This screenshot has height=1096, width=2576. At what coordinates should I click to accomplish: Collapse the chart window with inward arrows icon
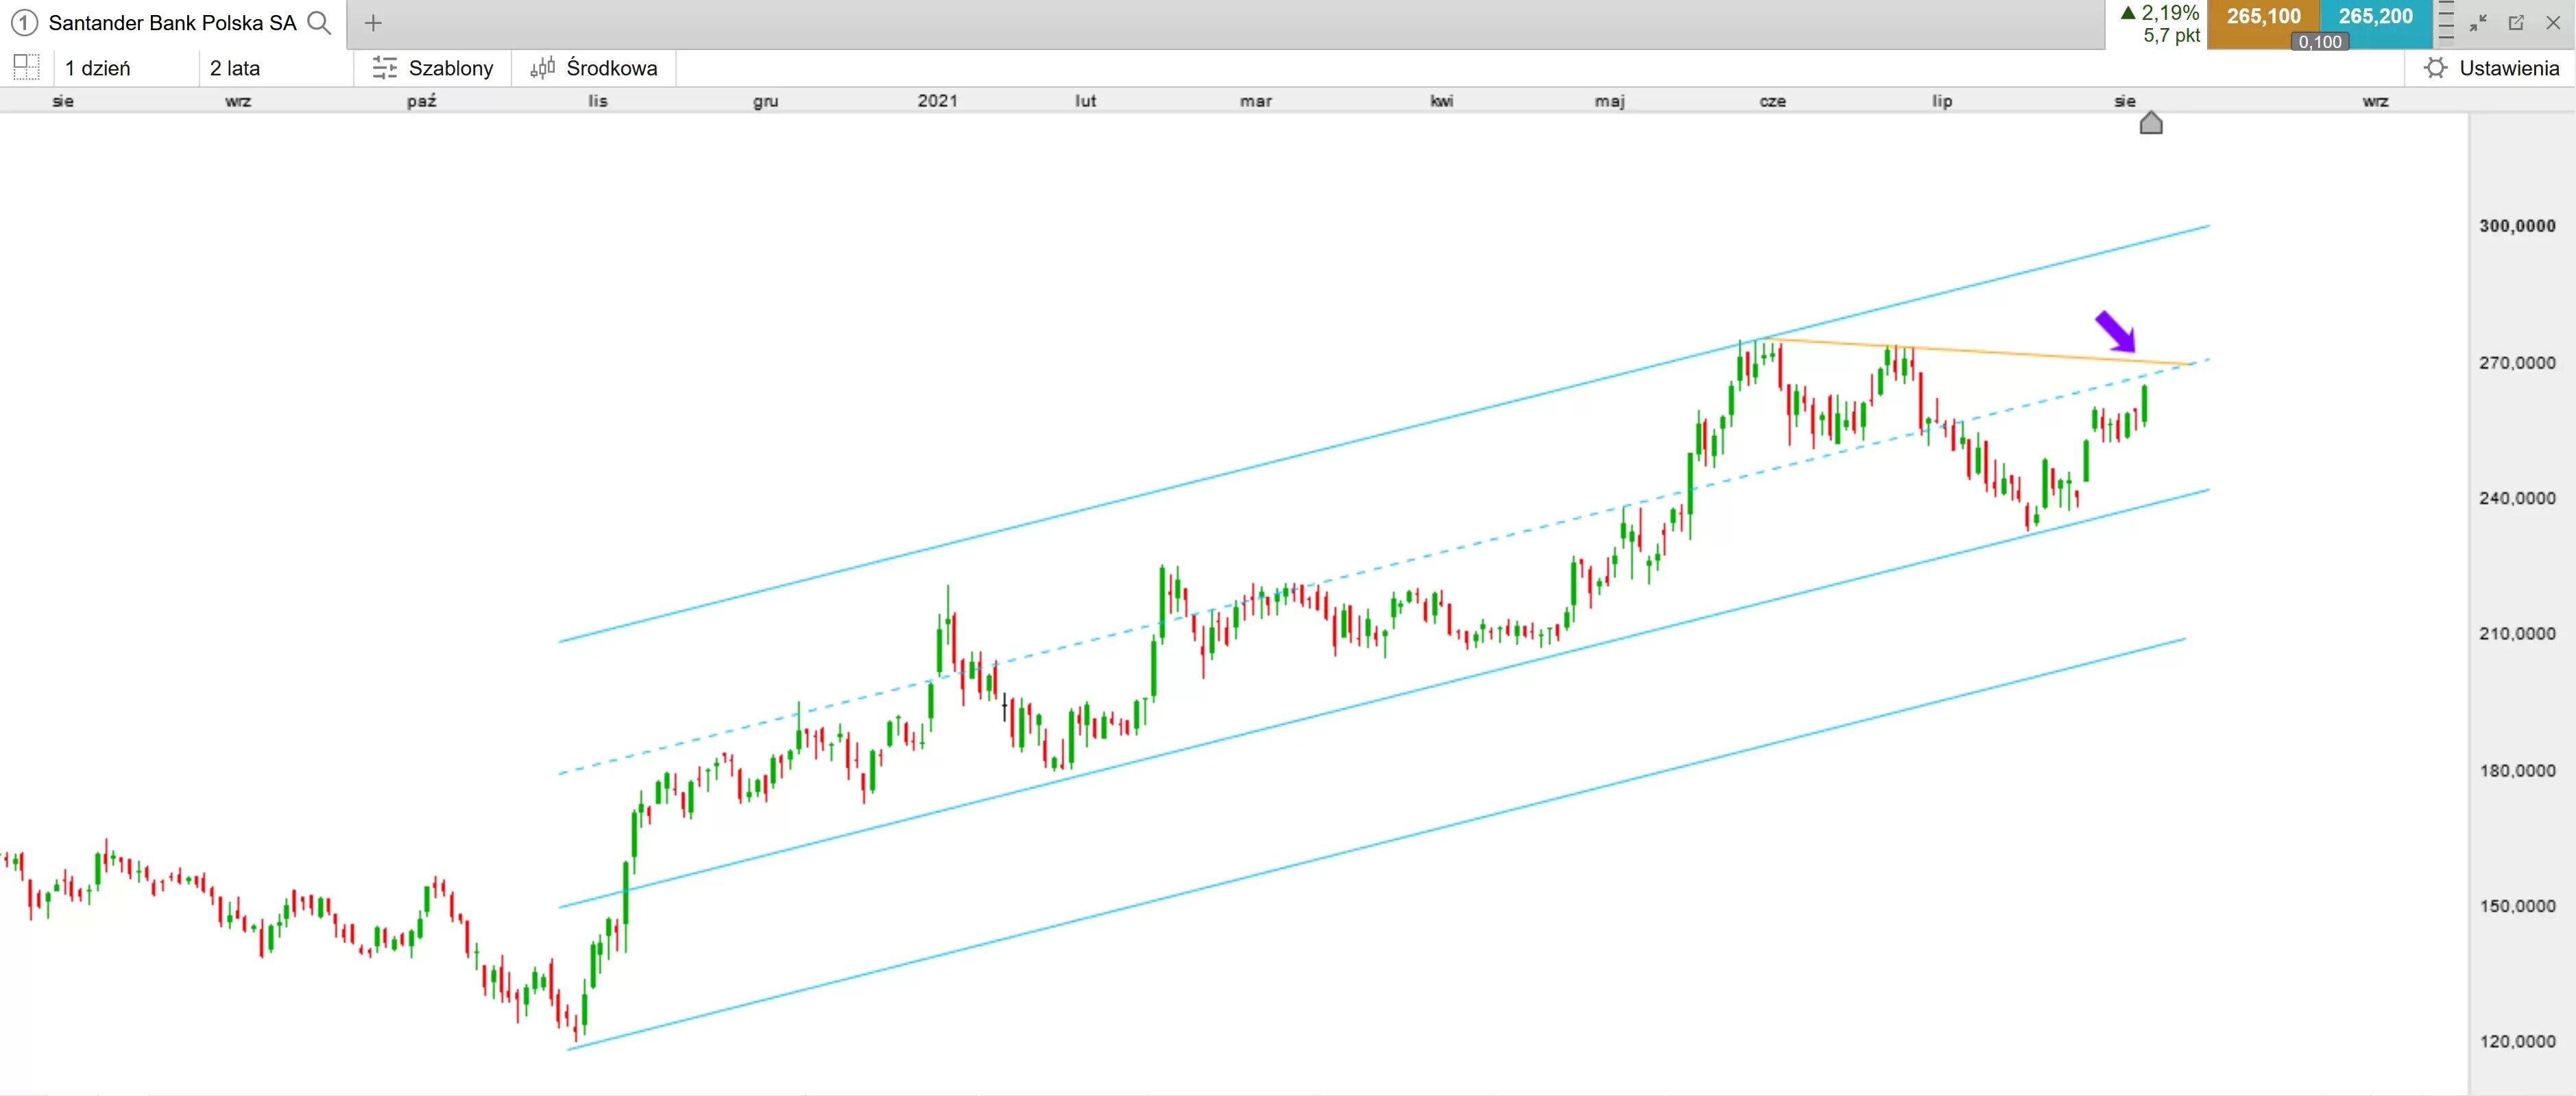coord(2478,22)
